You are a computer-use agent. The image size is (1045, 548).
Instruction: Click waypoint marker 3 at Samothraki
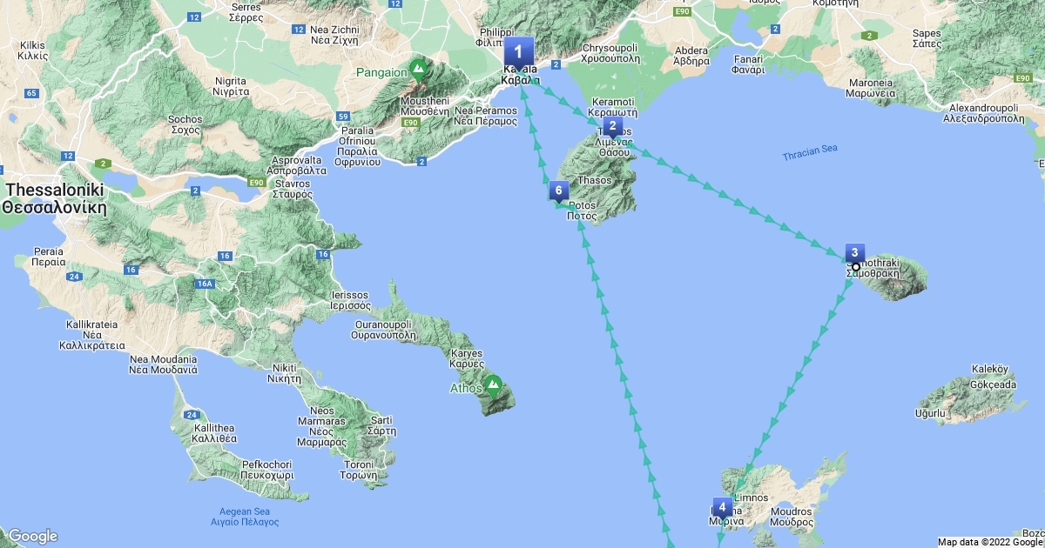(855, 254)
